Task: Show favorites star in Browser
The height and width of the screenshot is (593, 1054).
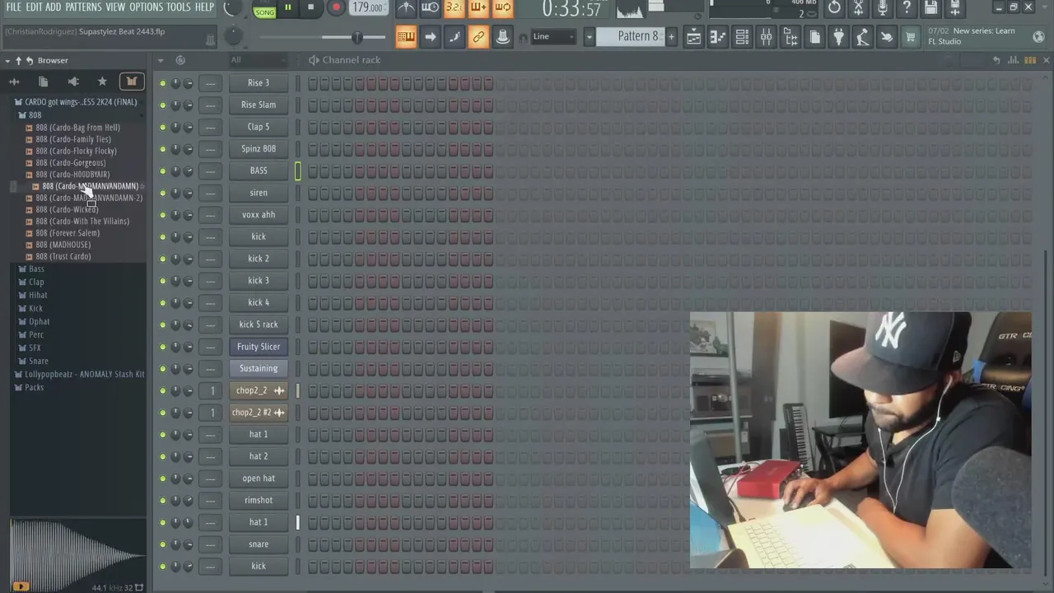Action: 102,82
